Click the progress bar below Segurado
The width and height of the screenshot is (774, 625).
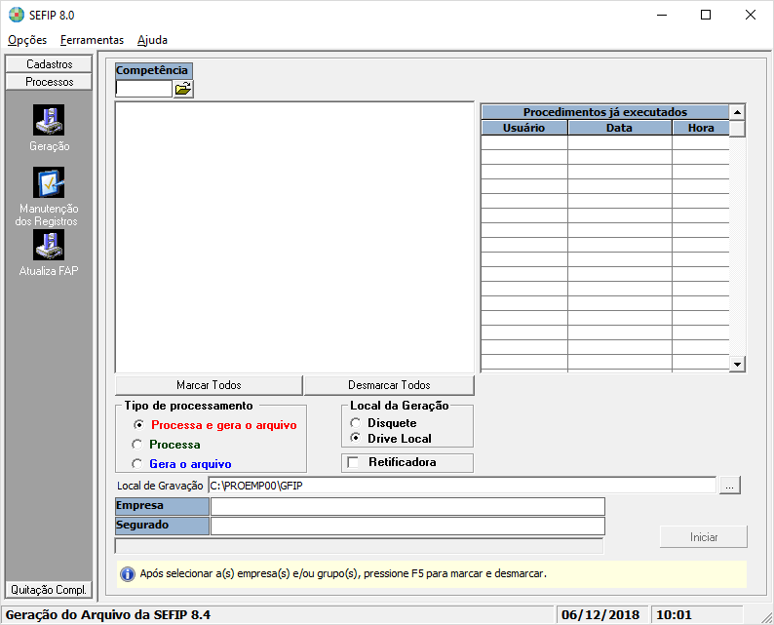click(x=359, y=545)
